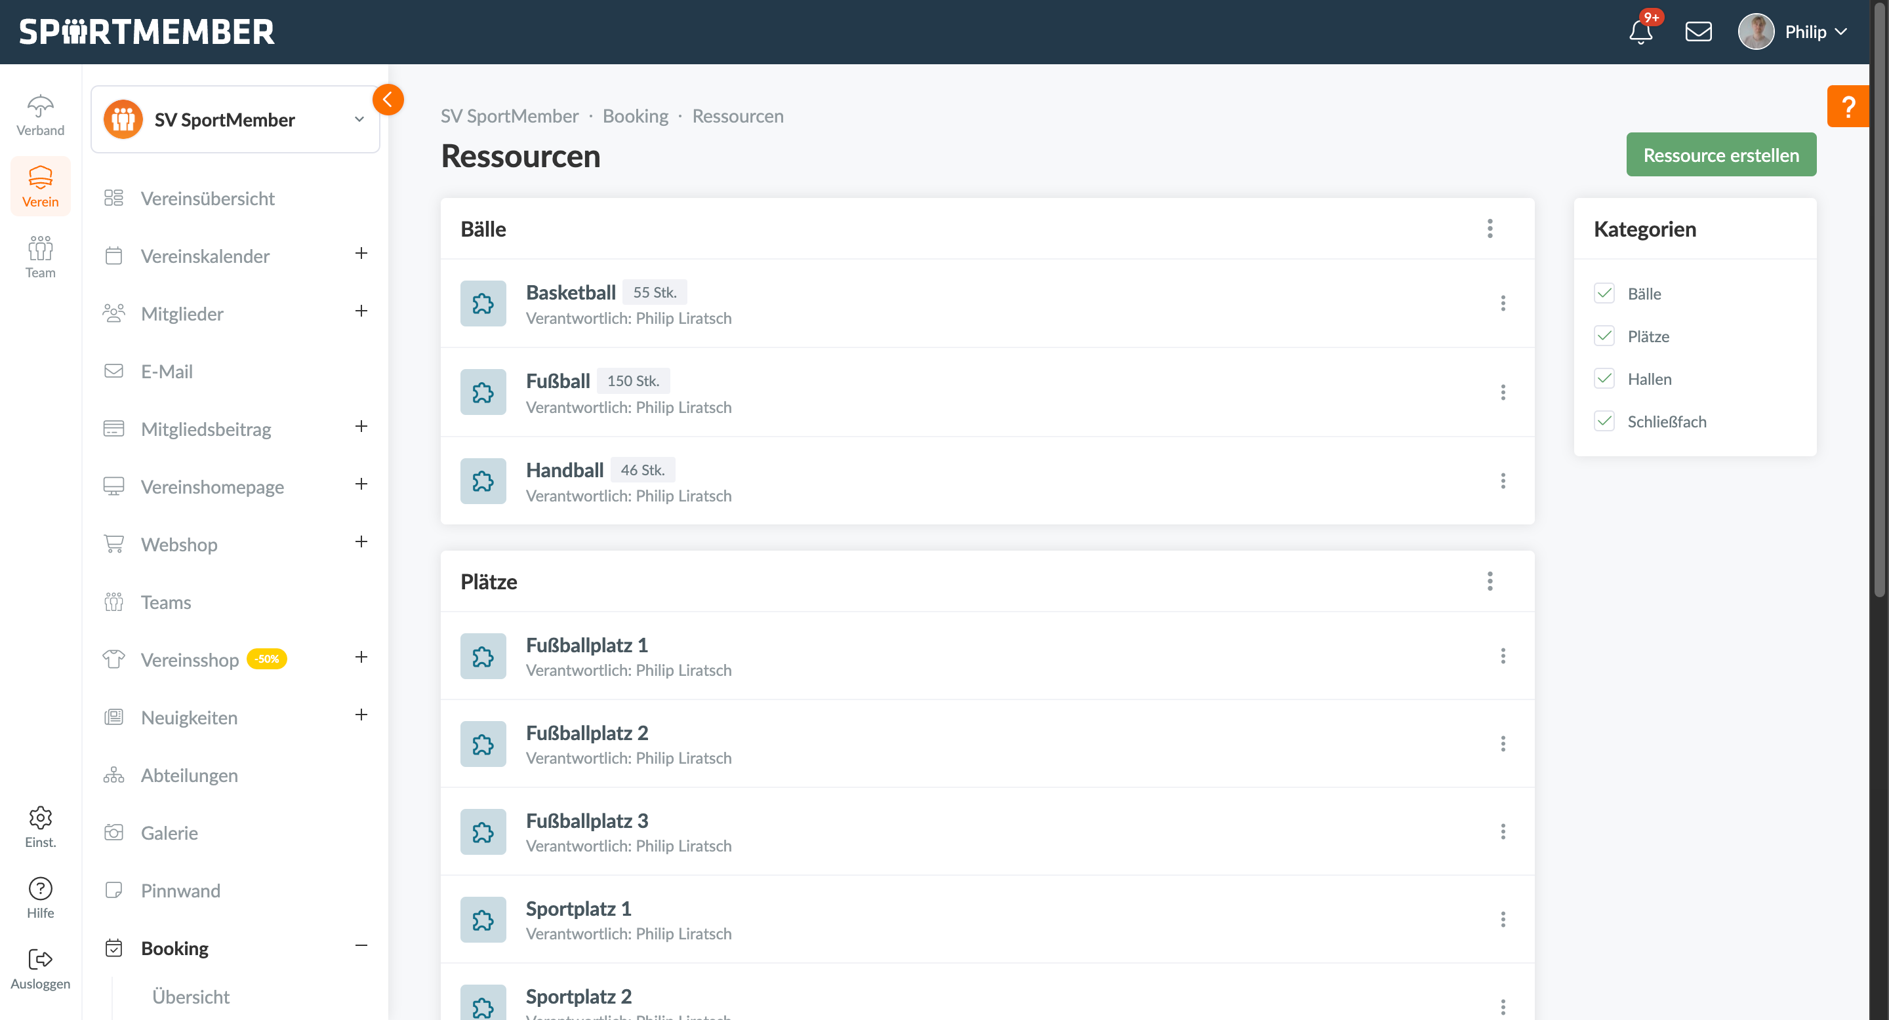
Task: Click the Handball resource puzzle icon
Action: (483, 481)
